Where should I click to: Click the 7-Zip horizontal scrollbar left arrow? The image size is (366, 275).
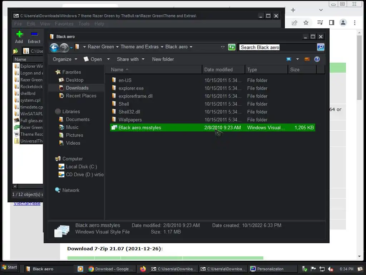[x=15, y=186]
